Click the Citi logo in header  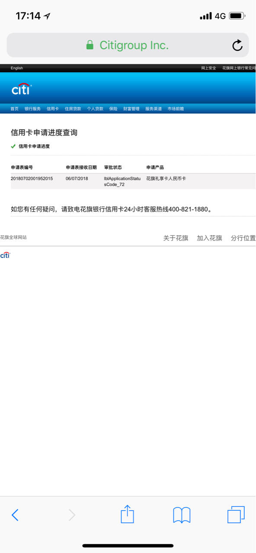tap(22, 89)
